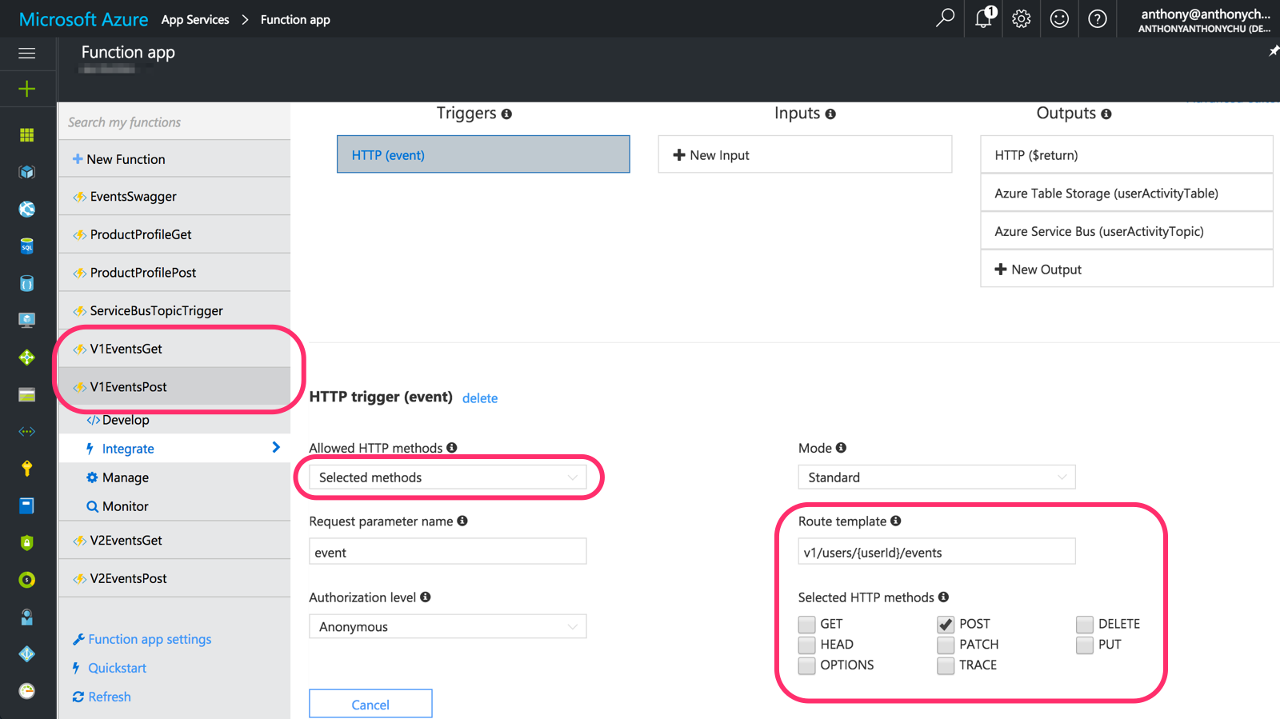Click the green plus new resource icon
The height and width of the screenshot is (719, 1280).
(x=27, y=89)
